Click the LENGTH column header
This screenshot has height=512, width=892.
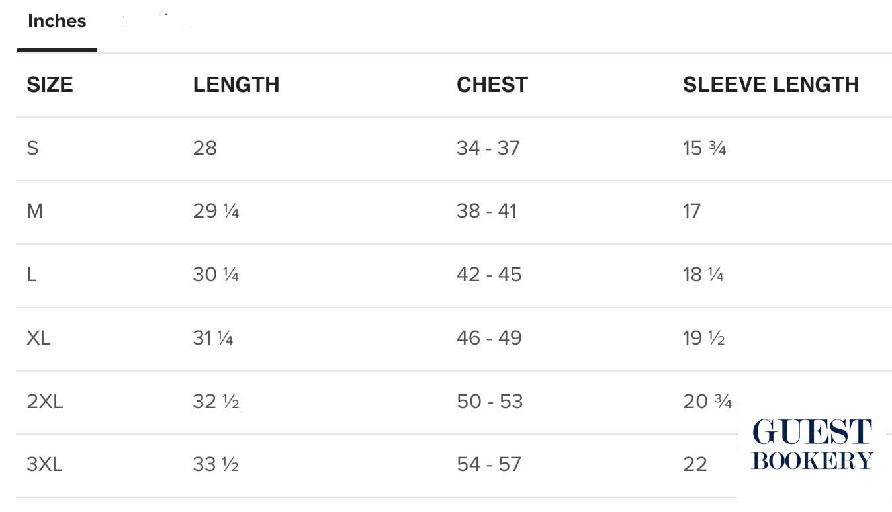236,85
